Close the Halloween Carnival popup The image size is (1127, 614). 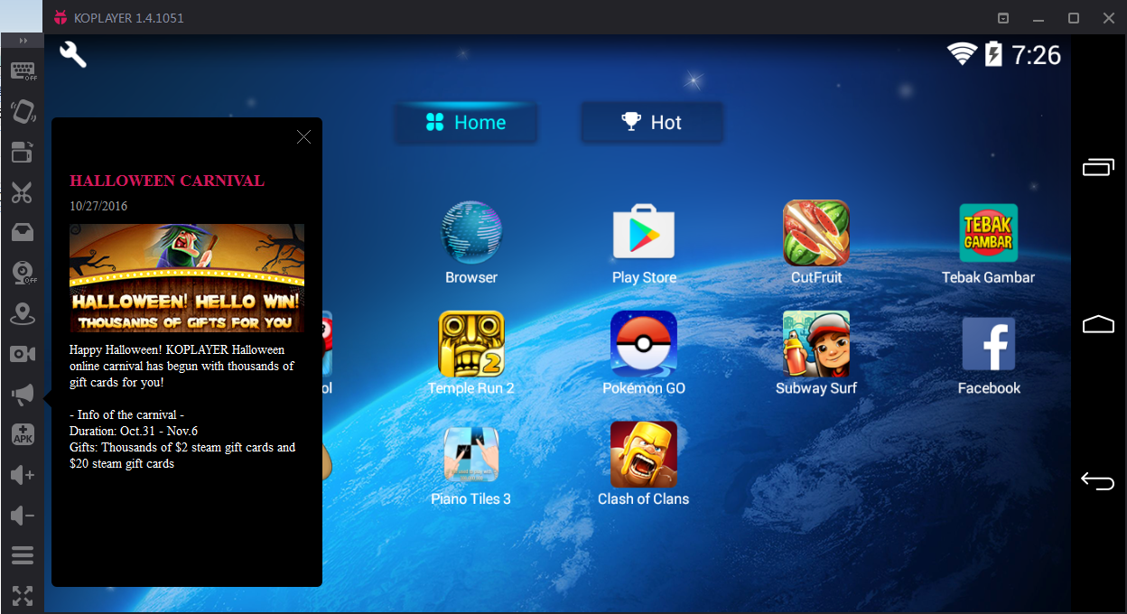click(303, 136)
